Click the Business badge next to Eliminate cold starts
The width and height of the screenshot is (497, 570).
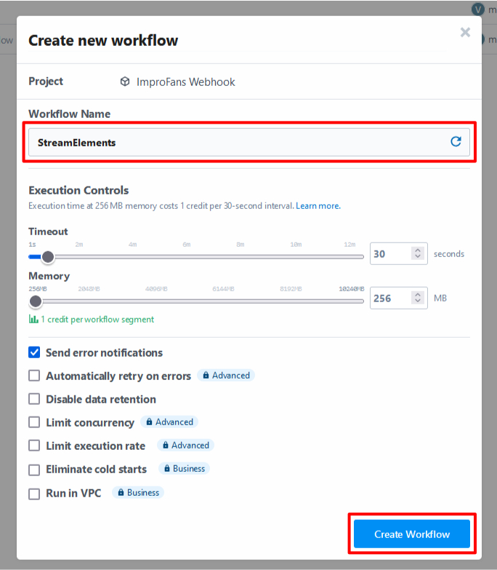coord(185,469)
